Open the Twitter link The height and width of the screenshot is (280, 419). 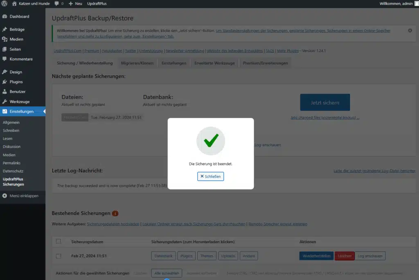[x=131, y=51]
